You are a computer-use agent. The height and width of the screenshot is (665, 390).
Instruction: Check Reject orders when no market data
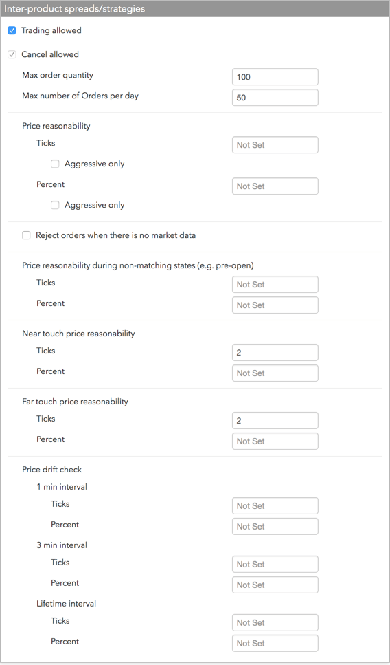coord(26,235)
